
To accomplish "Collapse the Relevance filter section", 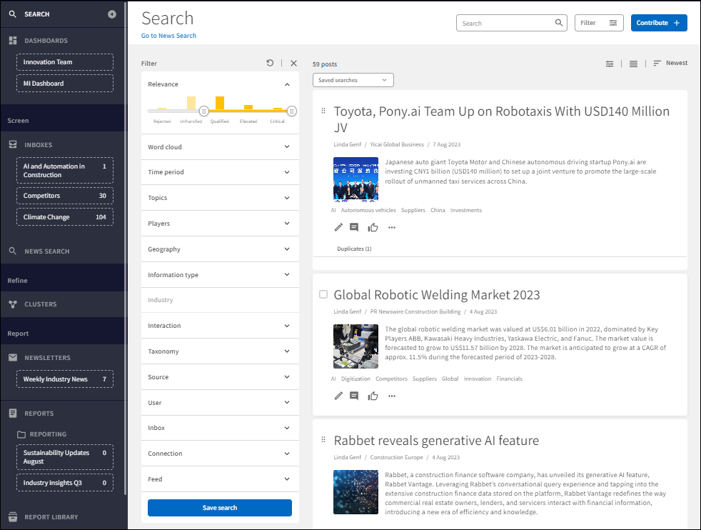I will 287,84.
